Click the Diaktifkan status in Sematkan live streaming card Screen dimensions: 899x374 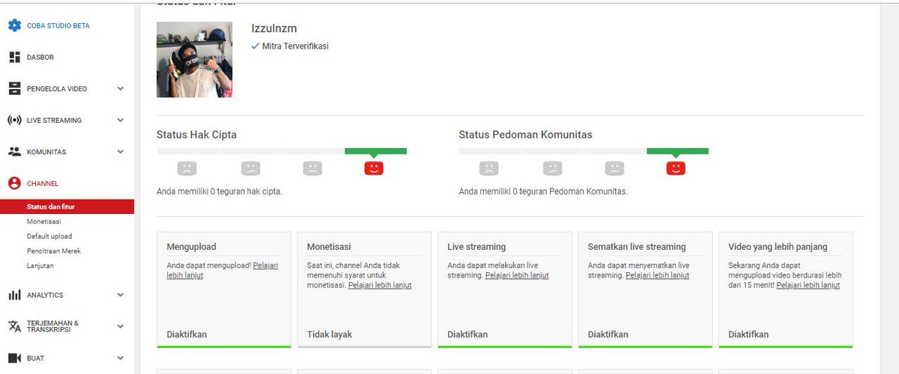(608, 334)
